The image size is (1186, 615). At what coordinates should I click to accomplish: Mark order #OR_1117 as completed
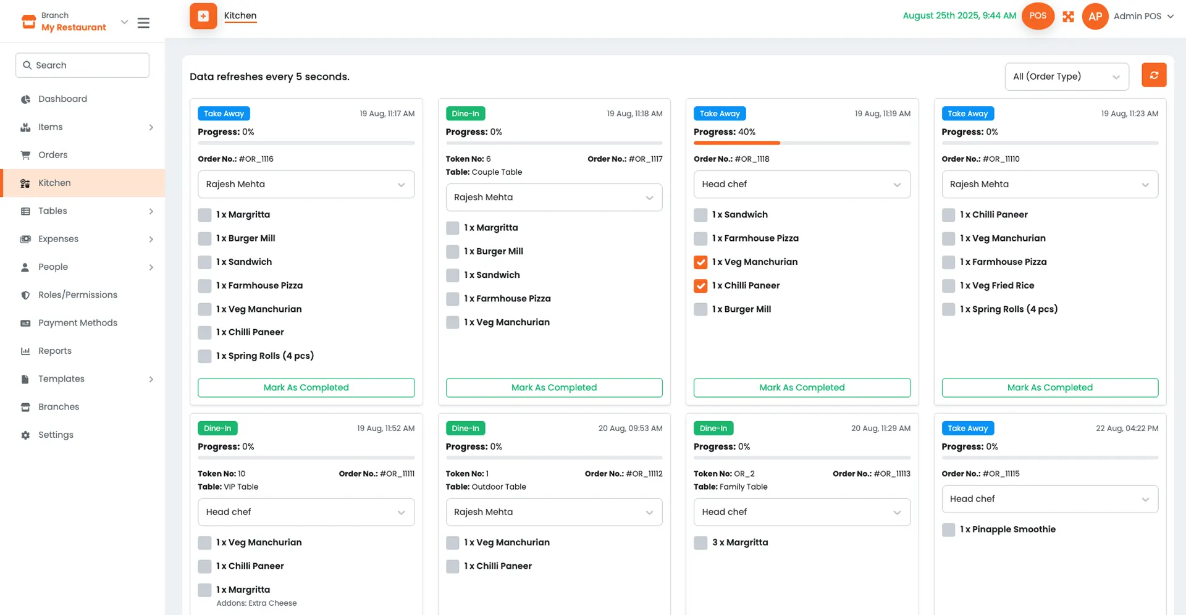tap(553, 388)
